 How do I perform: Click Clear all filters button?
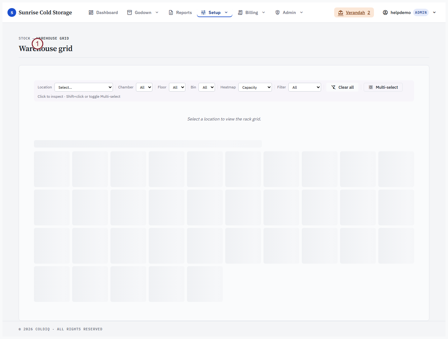tap(343, 87)
